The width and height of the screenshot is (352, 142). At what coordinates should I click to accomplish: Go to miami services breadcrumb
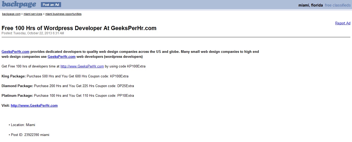coord(33,14)
